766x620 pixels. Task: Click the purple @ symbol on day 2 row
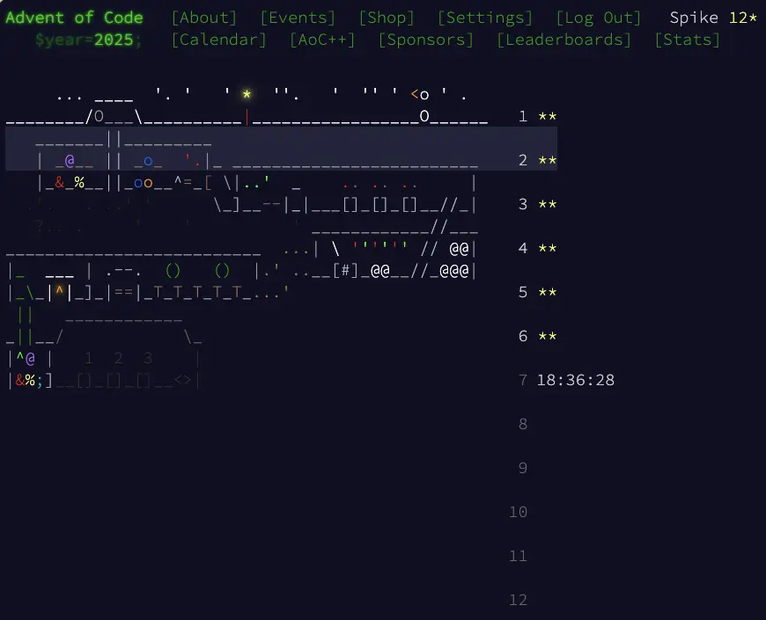[x=77, y=161]
